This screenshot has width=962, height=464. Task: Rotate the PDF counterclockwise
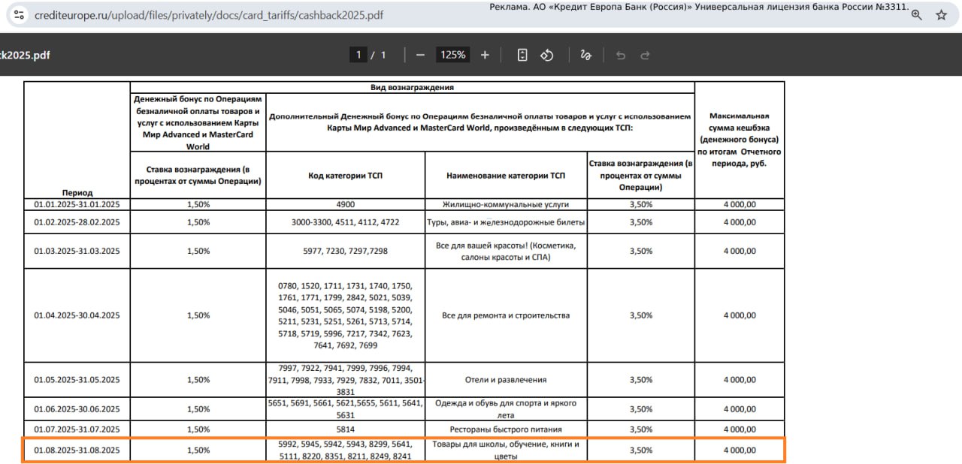(547, 55)
